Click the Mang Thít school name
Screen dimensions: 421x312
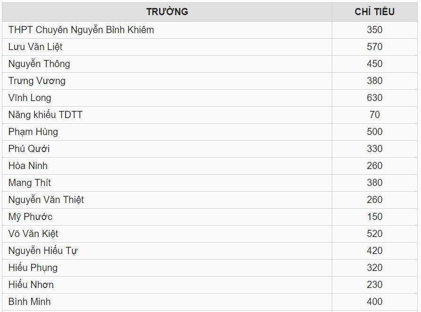[29, 183]
